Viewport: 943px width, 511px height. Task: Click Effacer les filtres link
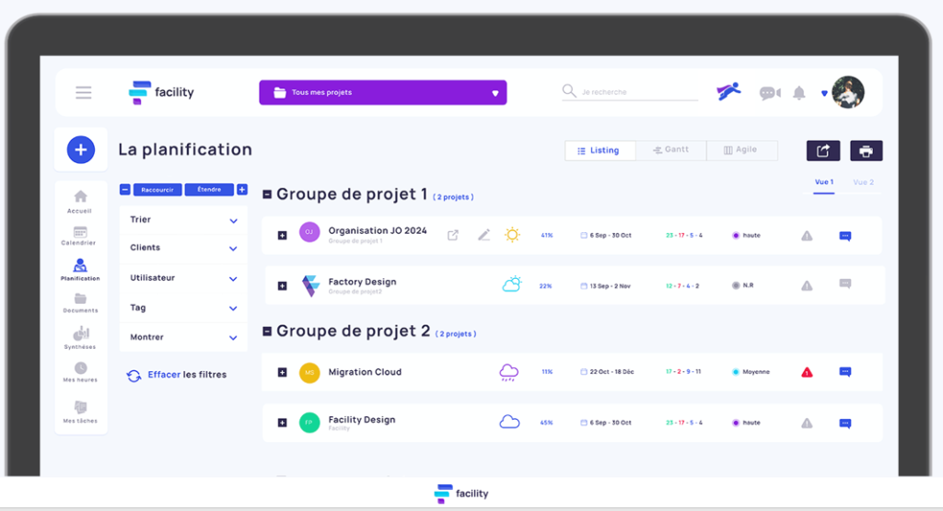click(x=177, y=375)
